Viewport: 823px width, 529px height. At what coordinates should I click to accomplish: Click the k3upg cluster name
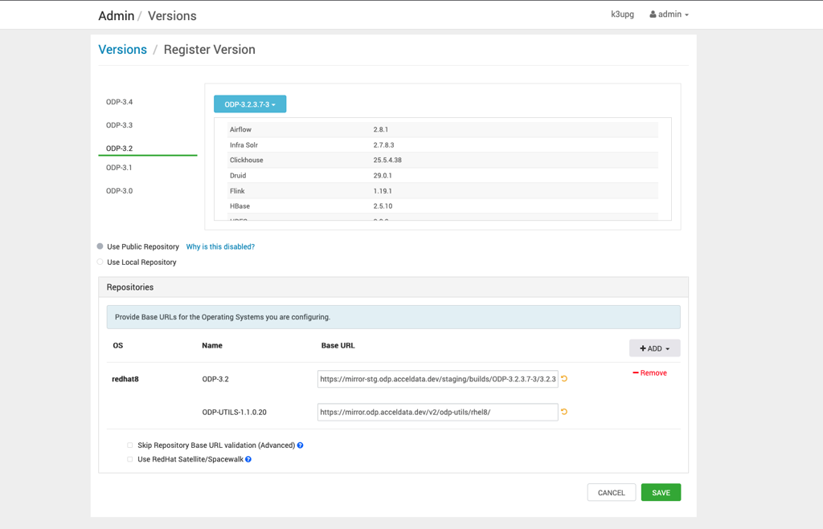(x=623, y=14)
